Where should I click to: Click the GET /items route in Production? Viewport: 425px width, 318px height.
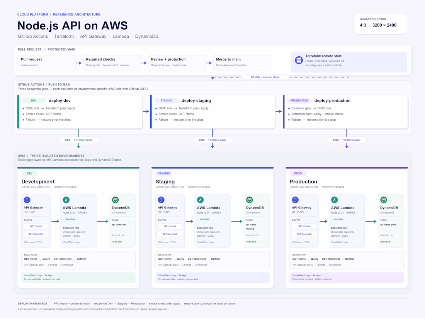pyautogui.click(x=304, y=226)
